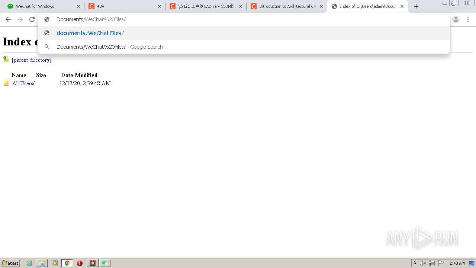Choose the documents/WeChat Files/ suggestion
The width and height of the screenshot is (476, 268).
point(244,33)
